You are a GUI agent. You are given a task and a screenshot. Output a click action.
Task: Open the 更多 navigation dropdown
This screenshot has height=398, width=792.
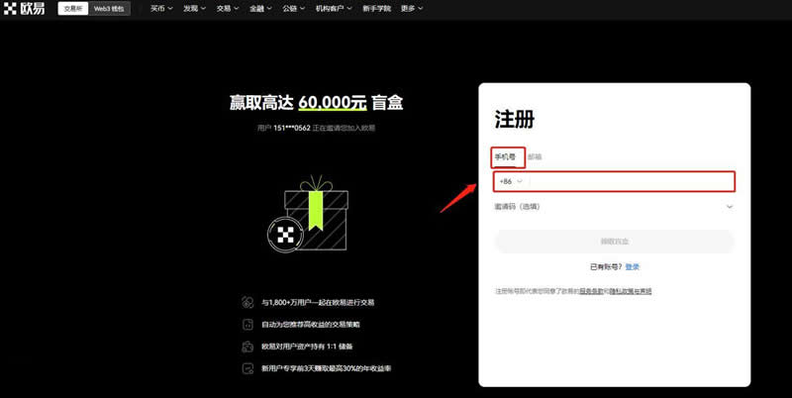412,9
